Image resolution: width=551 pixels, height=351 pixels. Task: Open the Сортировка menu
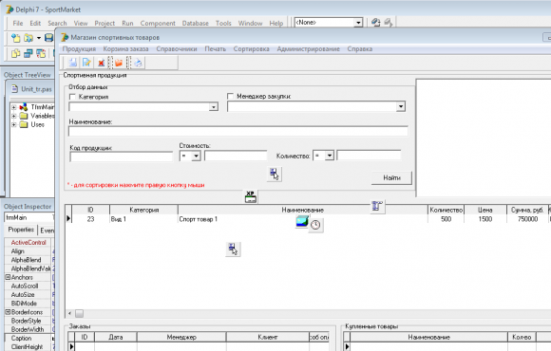point(251,48)
